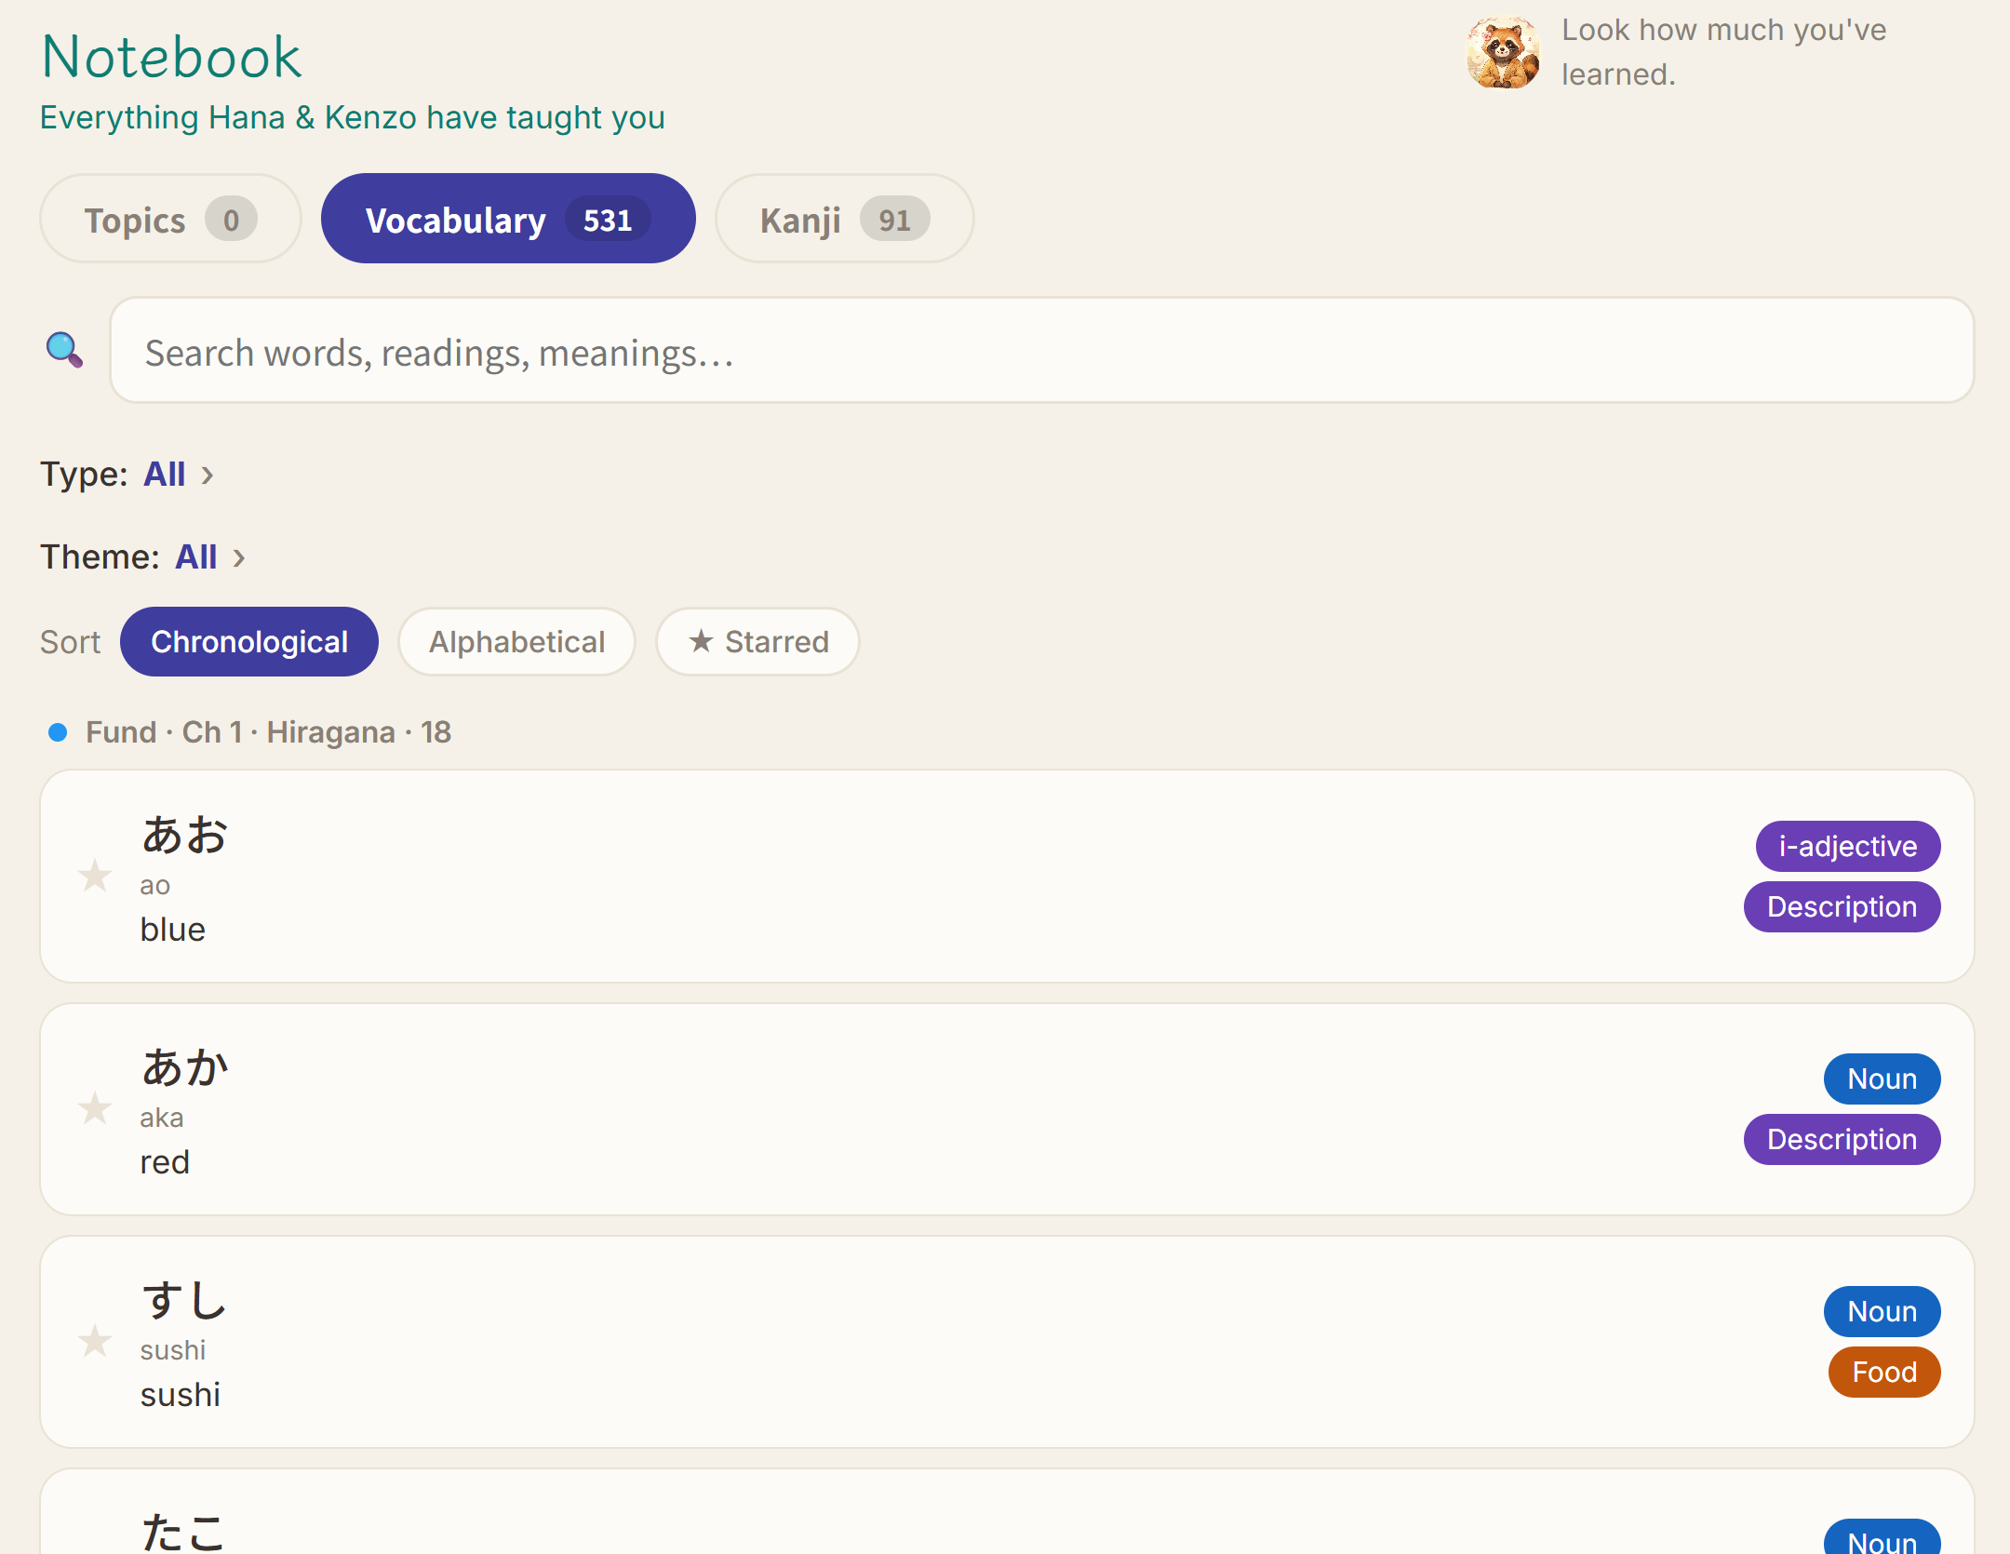The image size is (2010, 1554).
Task: Sort vocabulary Alphabetical
Action: tap(516, 642)
